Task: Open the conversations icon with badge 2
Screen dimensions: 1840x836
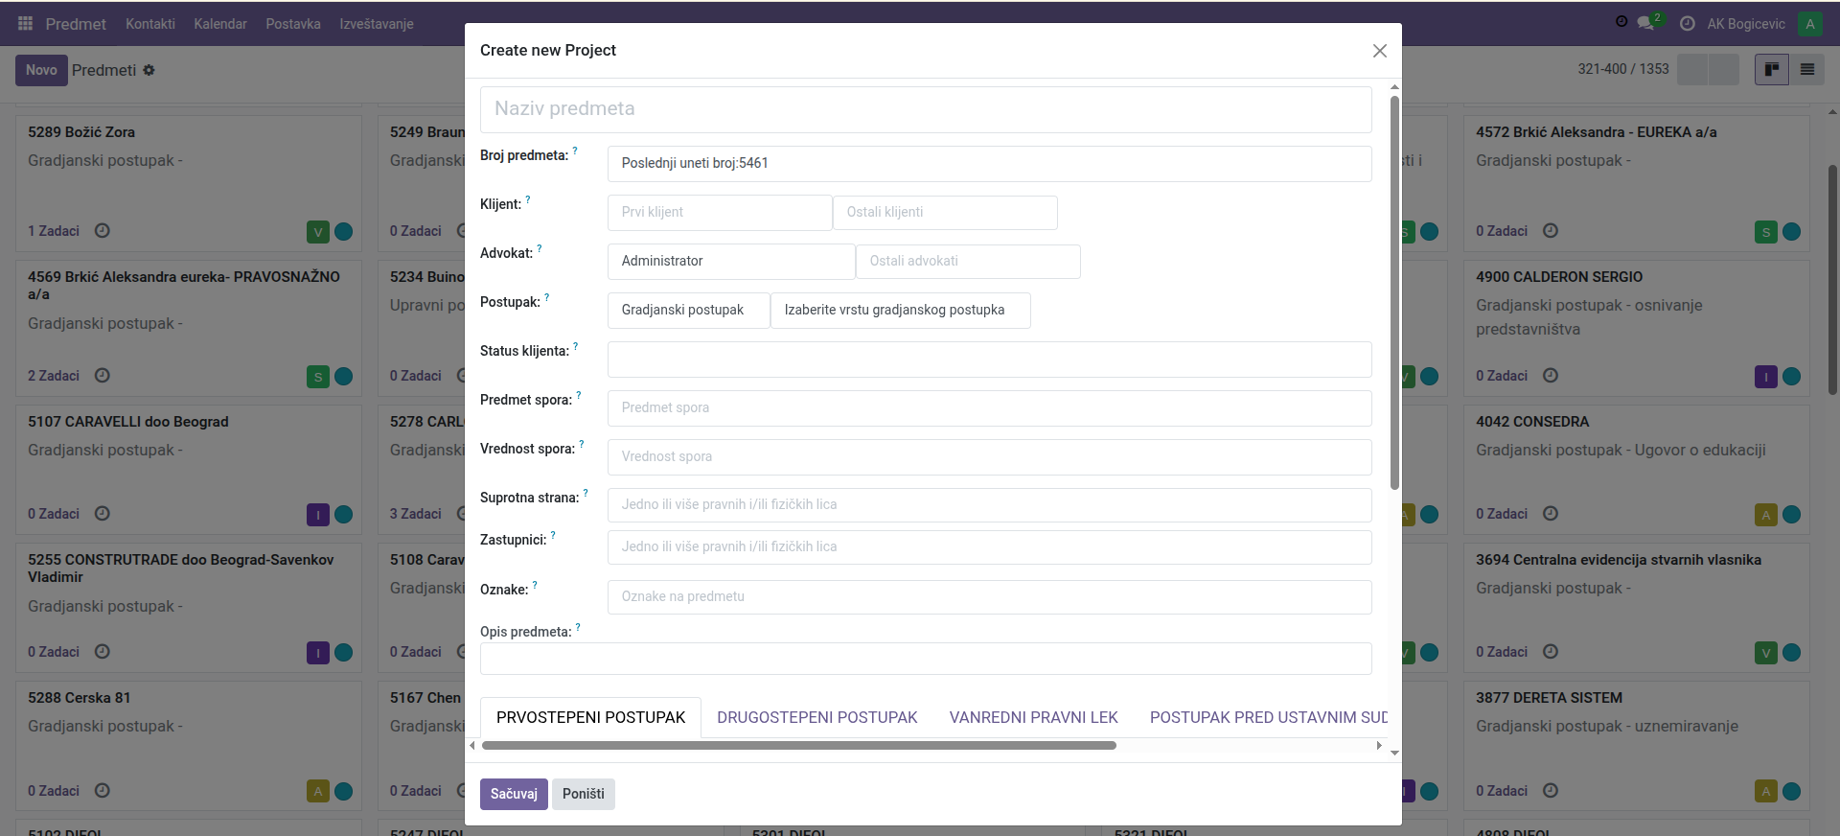Action: tap(1646, 23)
